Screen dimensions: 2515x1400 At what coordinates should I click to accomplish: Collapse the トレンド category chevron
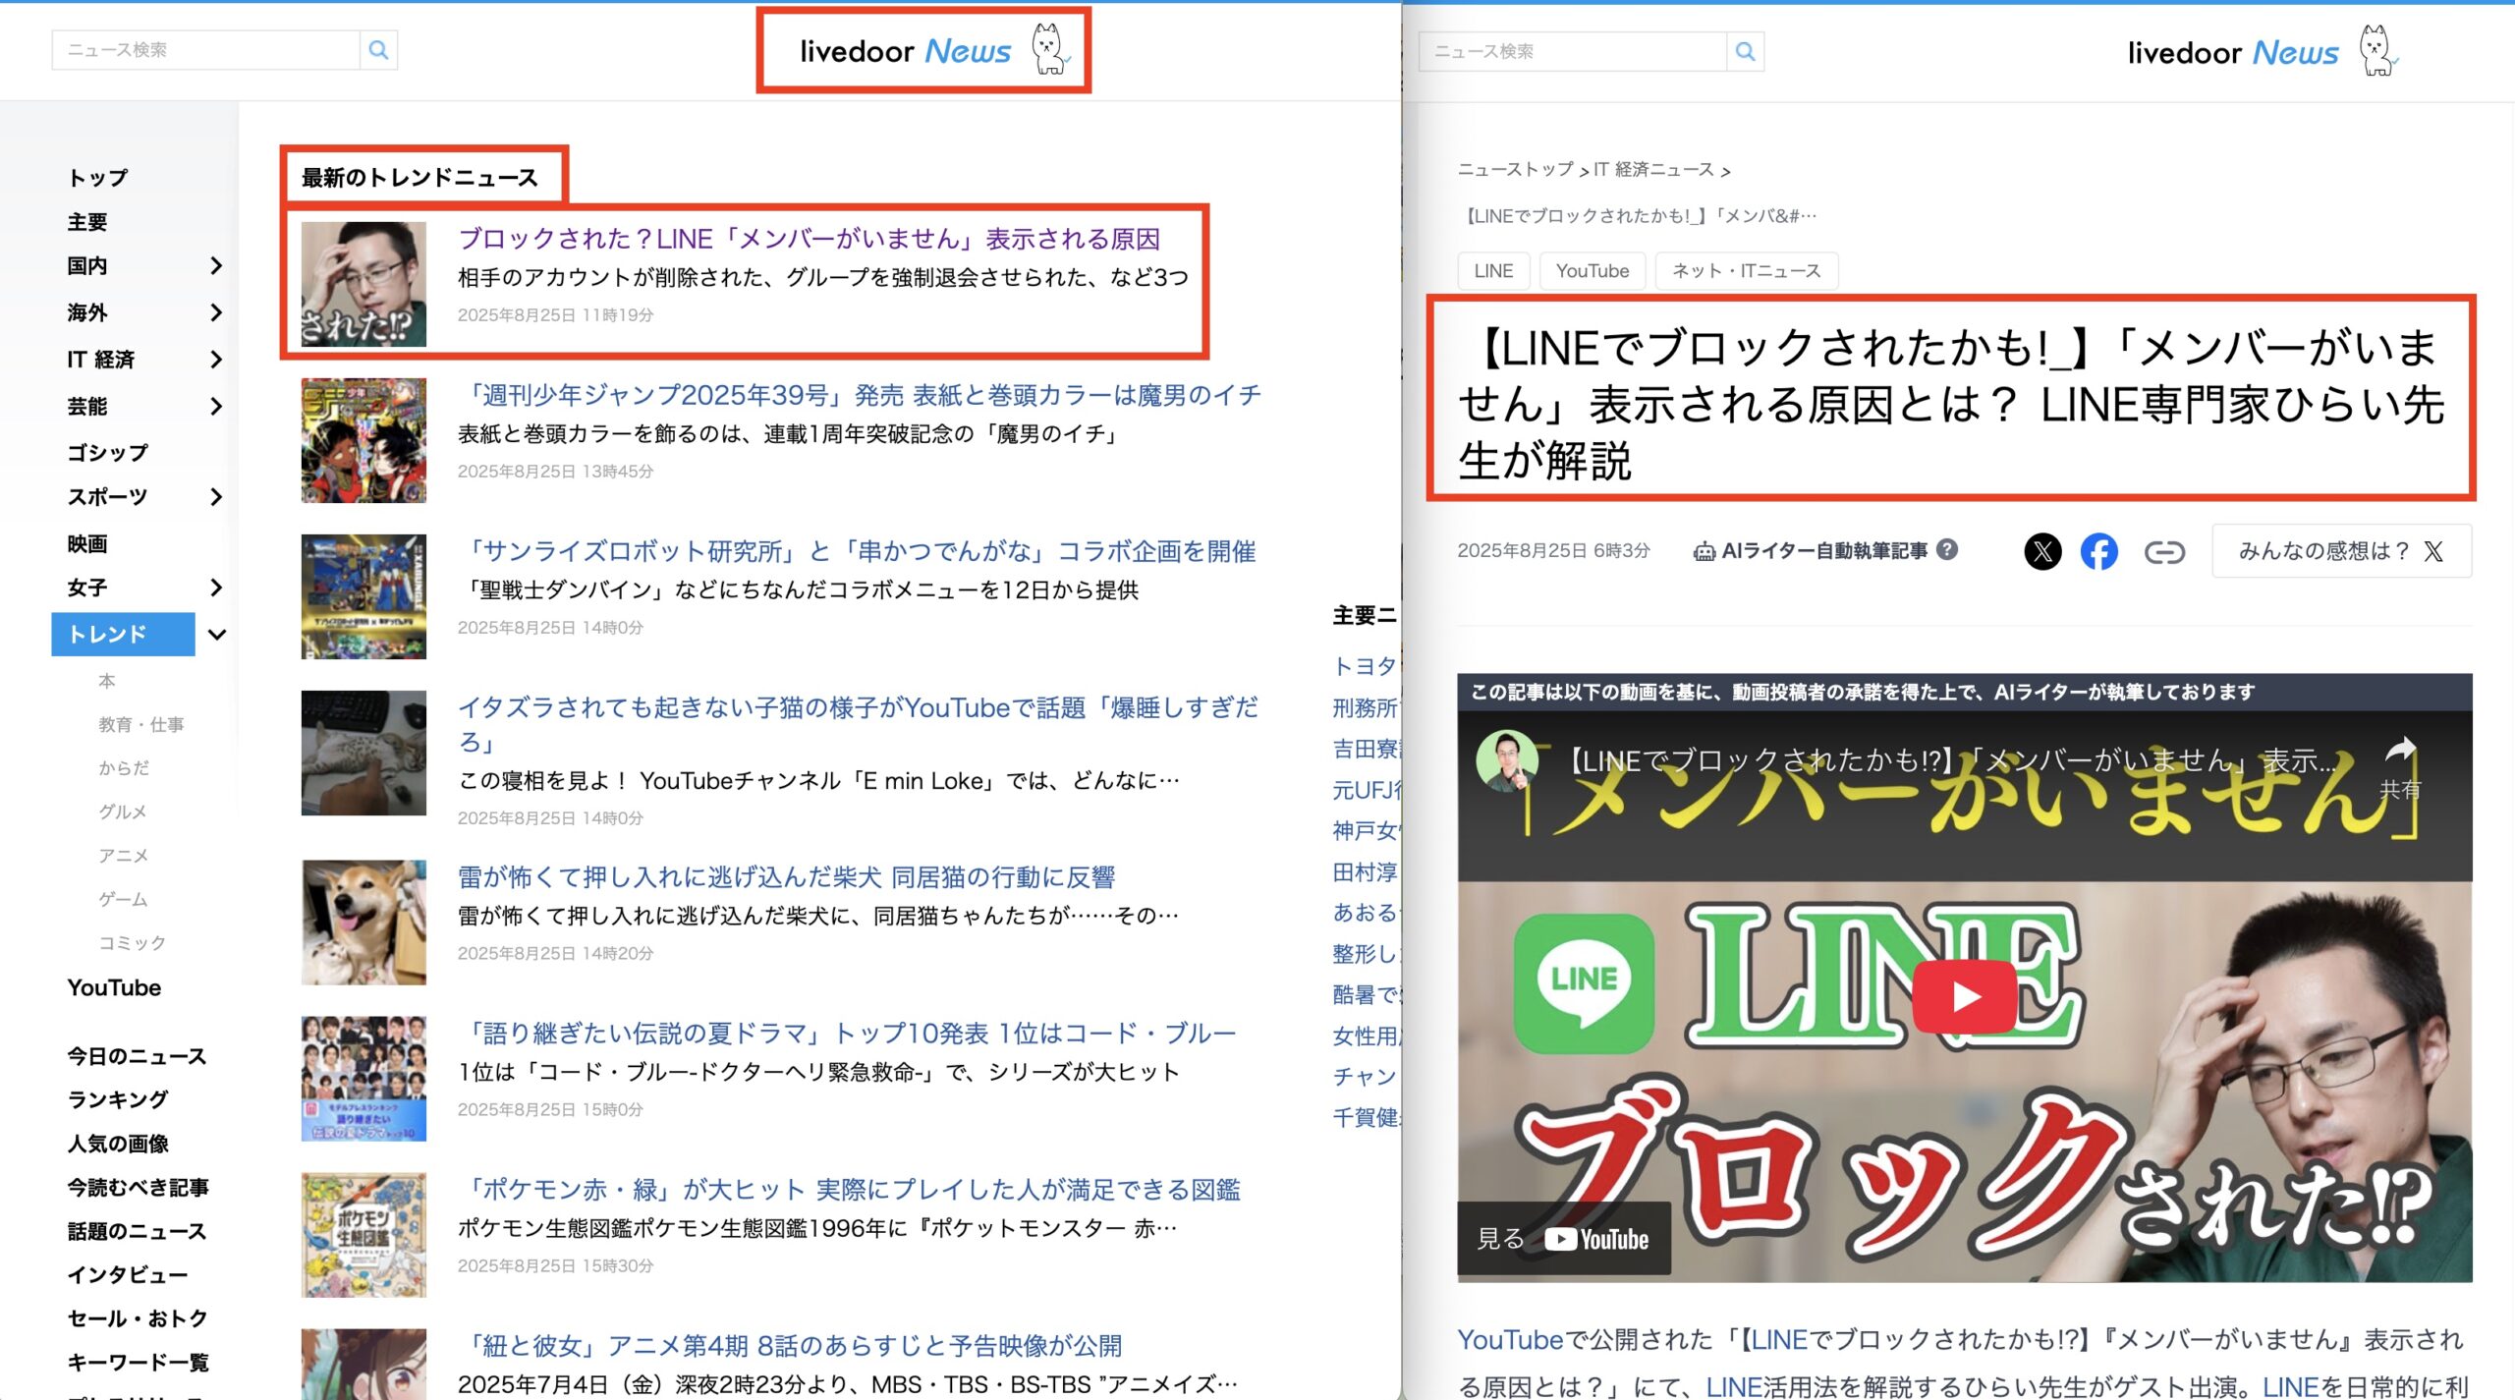pyautogui.click(x=217, y=635)
